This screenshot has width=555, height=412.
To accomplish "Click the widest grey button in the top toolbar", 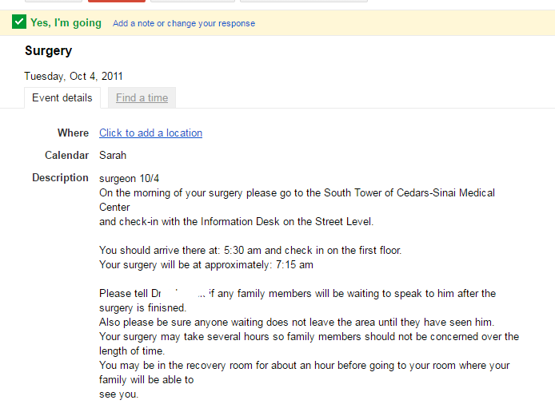I will coord(304,1).
